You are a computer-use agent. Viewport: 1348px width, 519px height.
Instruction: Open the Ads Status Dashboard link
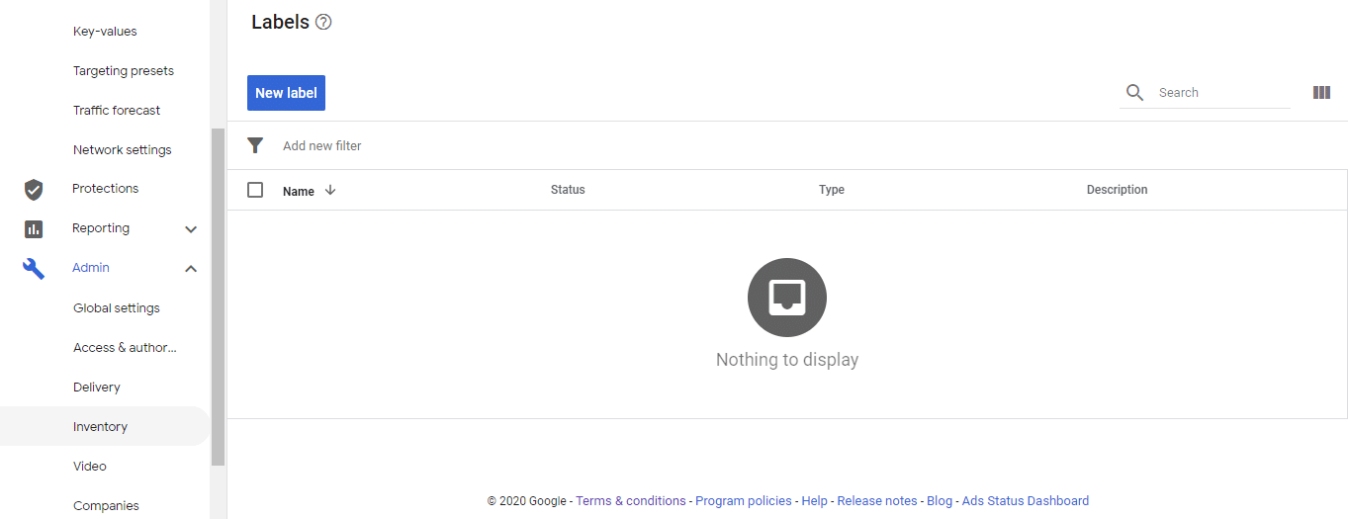(1026, 501)
